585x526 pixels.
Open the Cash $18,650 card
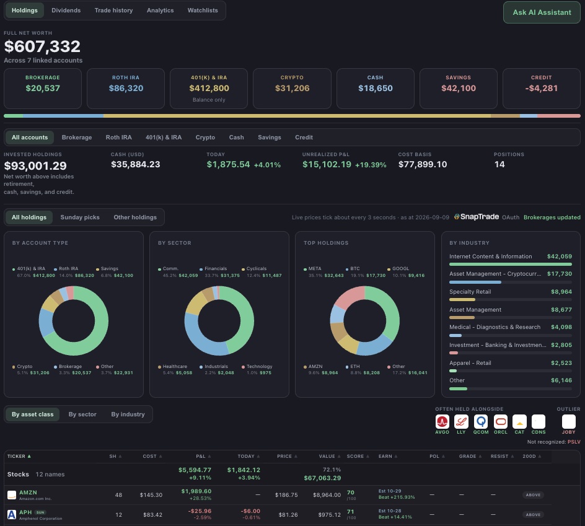[376, 89]
